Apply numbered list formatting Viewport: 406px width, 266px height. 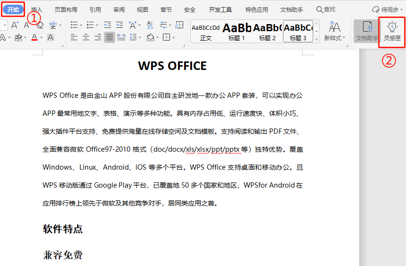coord(90,25)
